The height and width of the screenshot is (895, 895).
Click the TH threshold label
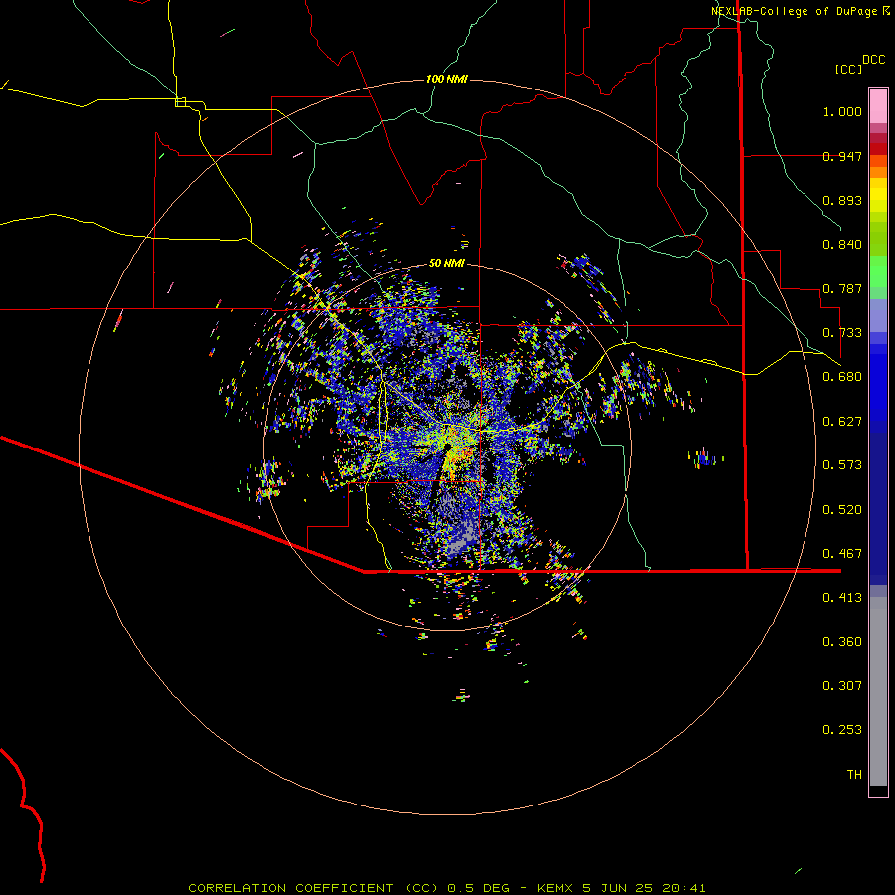point(854,775)
